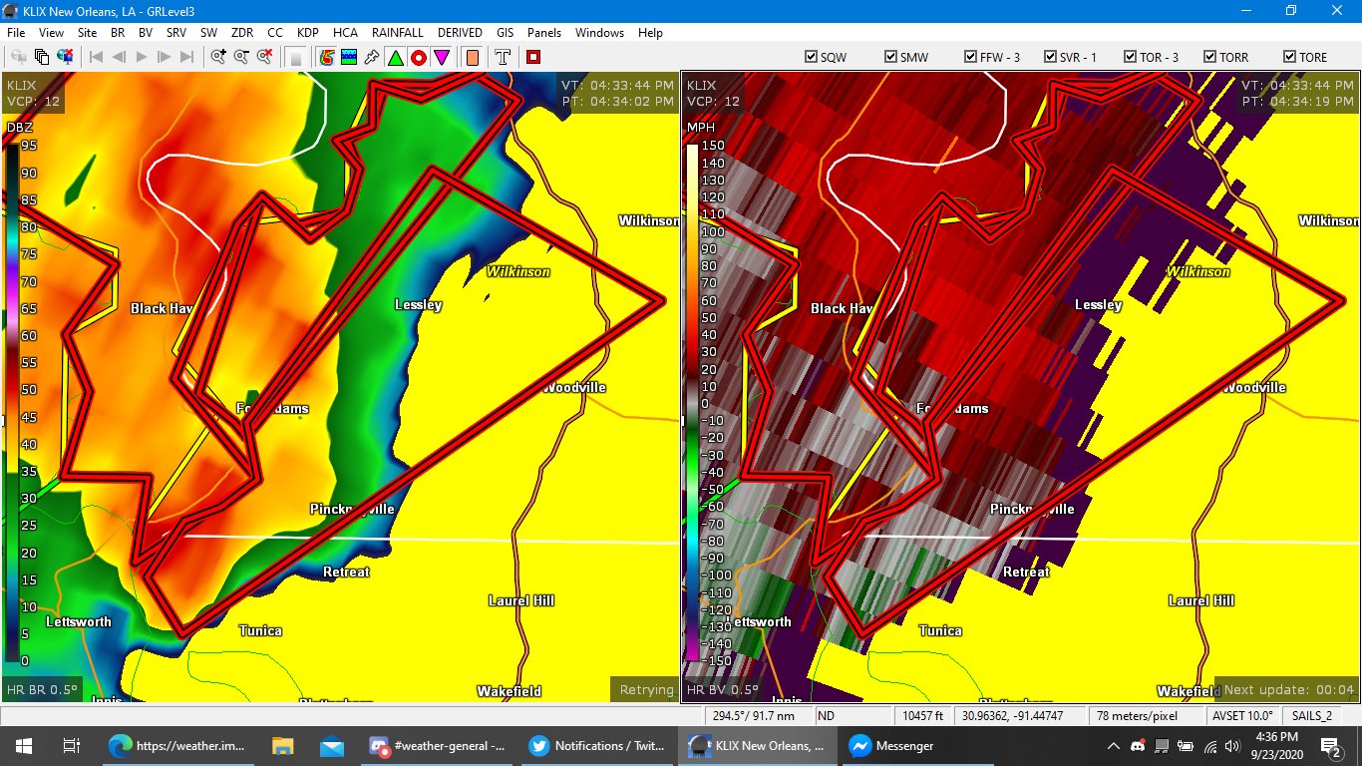Open the HCA product menu
The width and height of the screenshot is (1362, 766).
(x=345, y=33)
